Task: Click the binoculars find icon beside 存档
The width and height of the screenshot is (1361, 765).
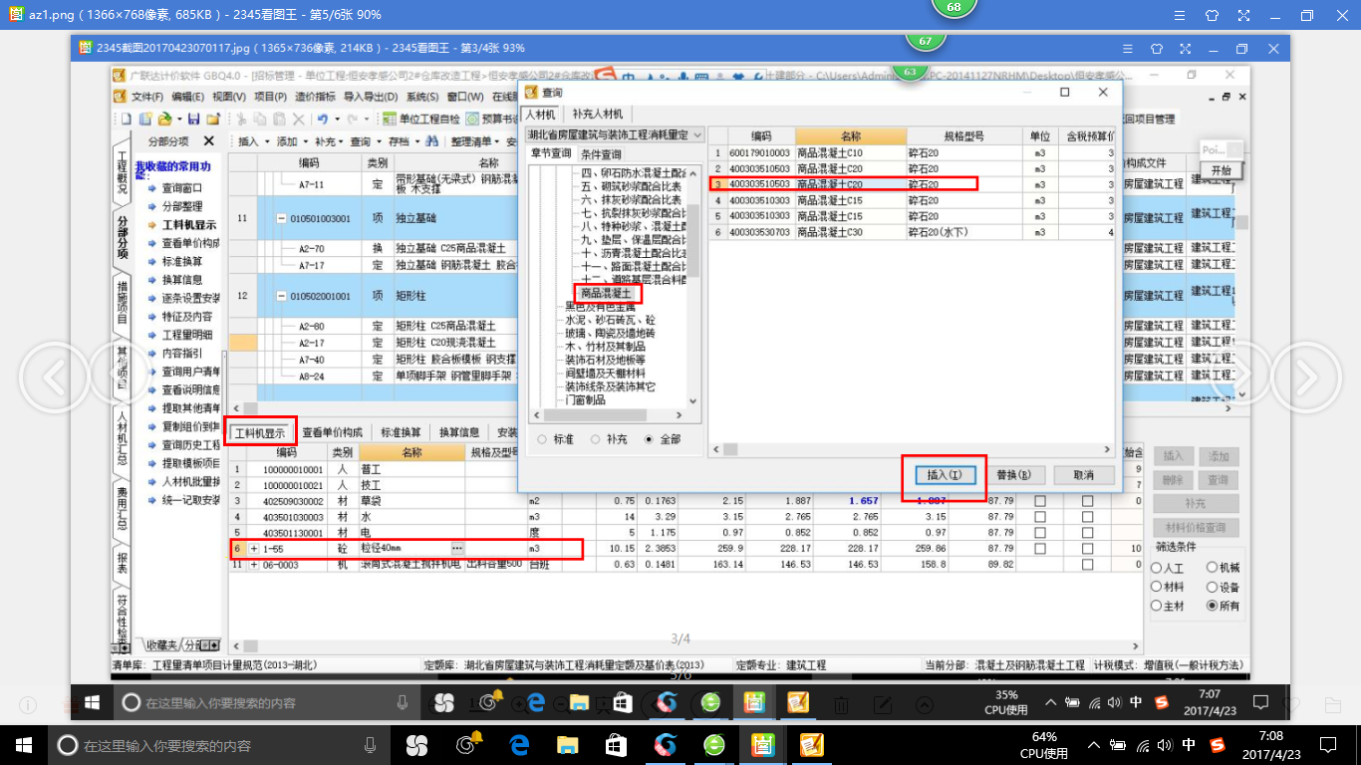Action: tap(431, 141)
